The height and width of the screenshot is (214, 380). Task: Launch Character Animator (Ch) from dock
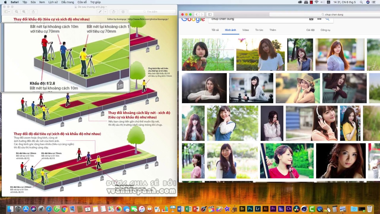289,209
